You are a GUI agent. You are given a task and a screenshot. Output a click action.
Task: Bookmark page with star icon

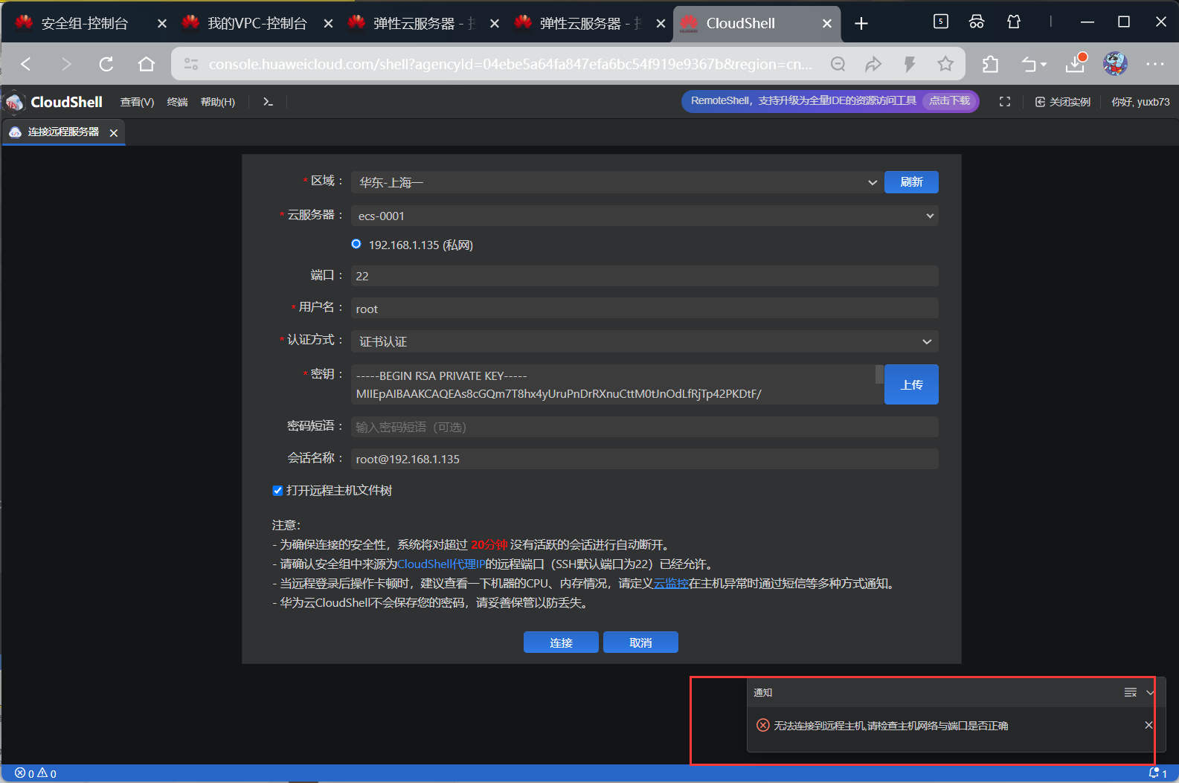pyautogui.click(x=945, y=64)
